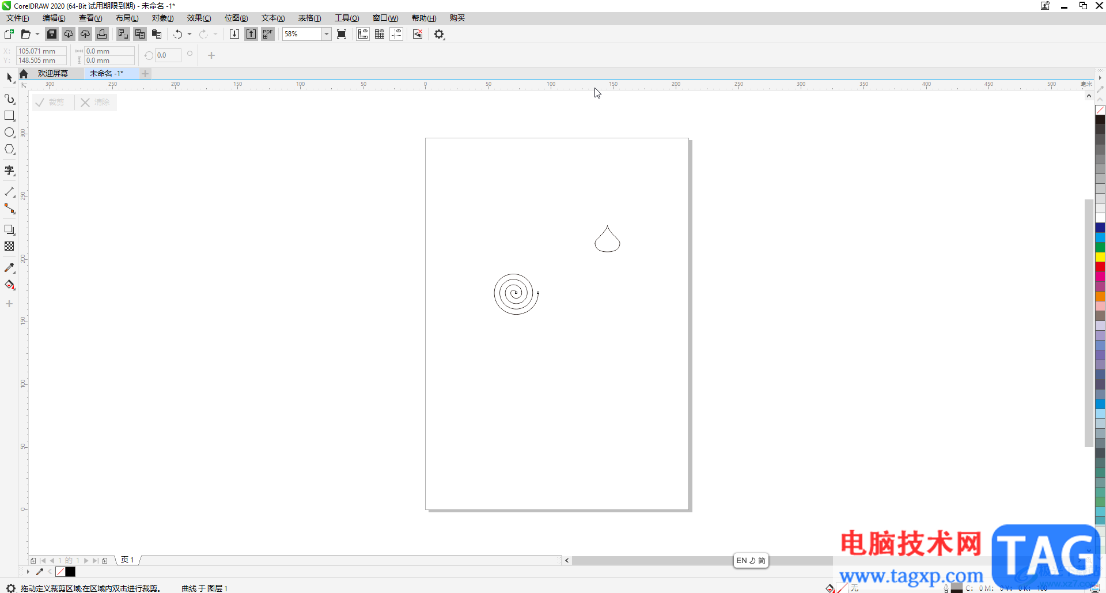Open the 58% zoom level dropdown

(327, 34)
